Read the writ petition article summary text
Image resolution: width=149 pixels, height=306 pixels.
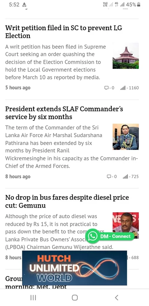(x=56, y=62)
